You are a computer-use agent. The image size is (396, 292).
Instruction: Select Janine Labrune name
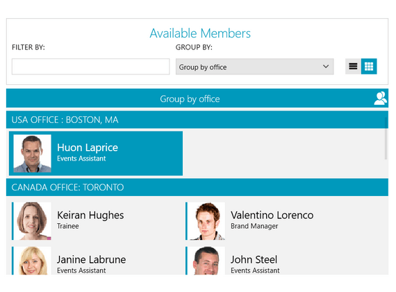point(92,259)
